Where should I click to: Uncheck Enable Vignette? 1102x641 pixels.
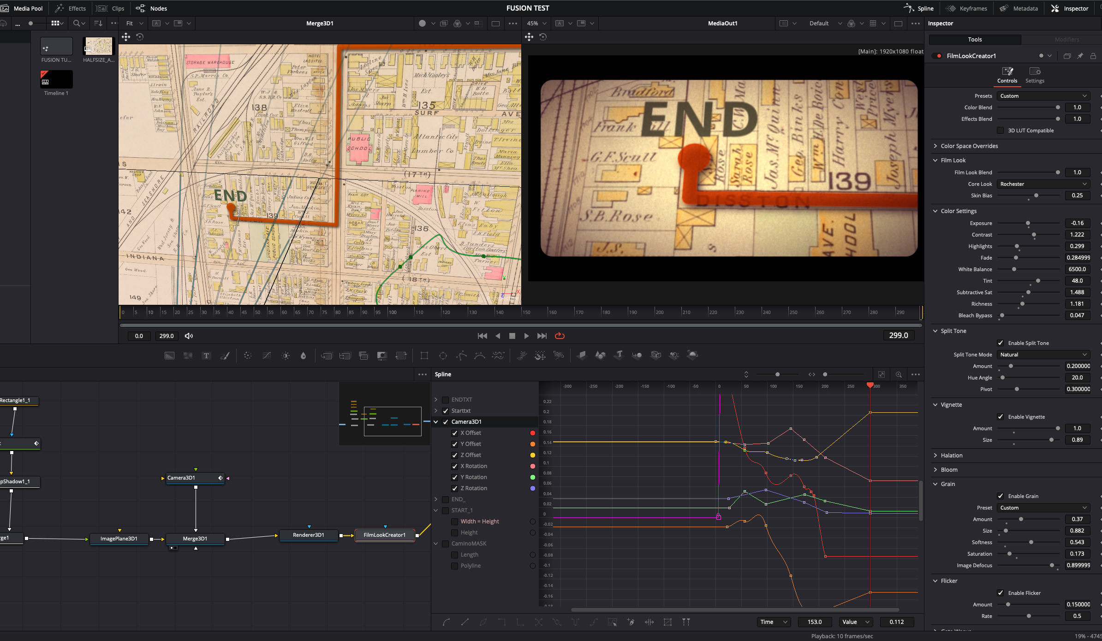coord(1000,417)
